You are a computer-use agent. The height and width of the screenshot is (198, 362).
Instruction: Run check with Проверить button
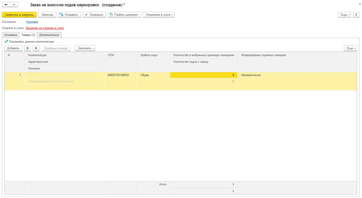[x=94, y=15]
